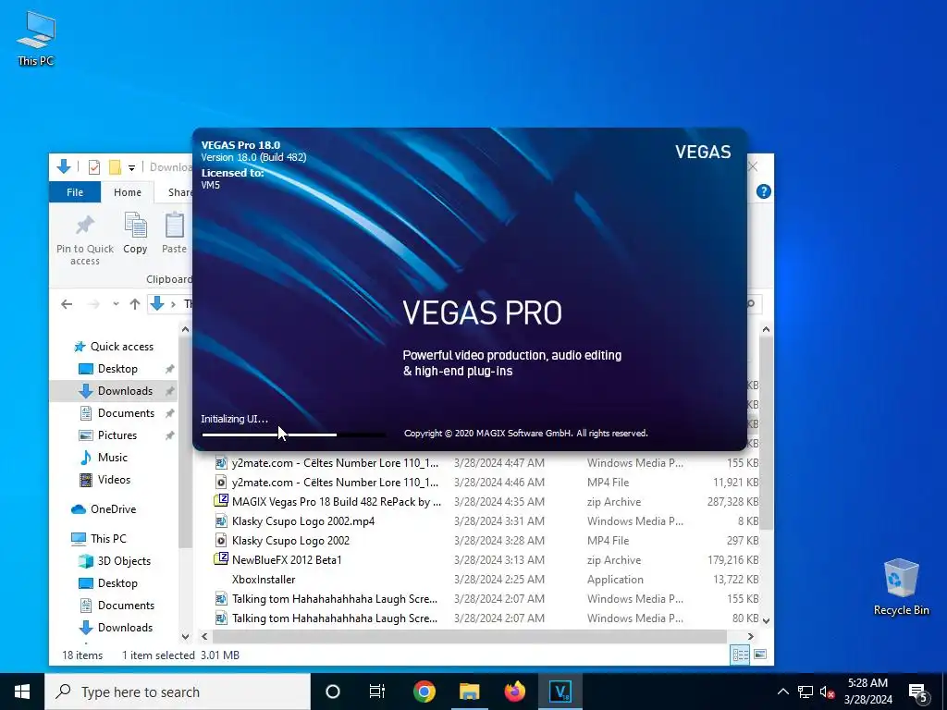Select y2mate Cëltes Number Lore MP4 File

[x=486, y=483]
